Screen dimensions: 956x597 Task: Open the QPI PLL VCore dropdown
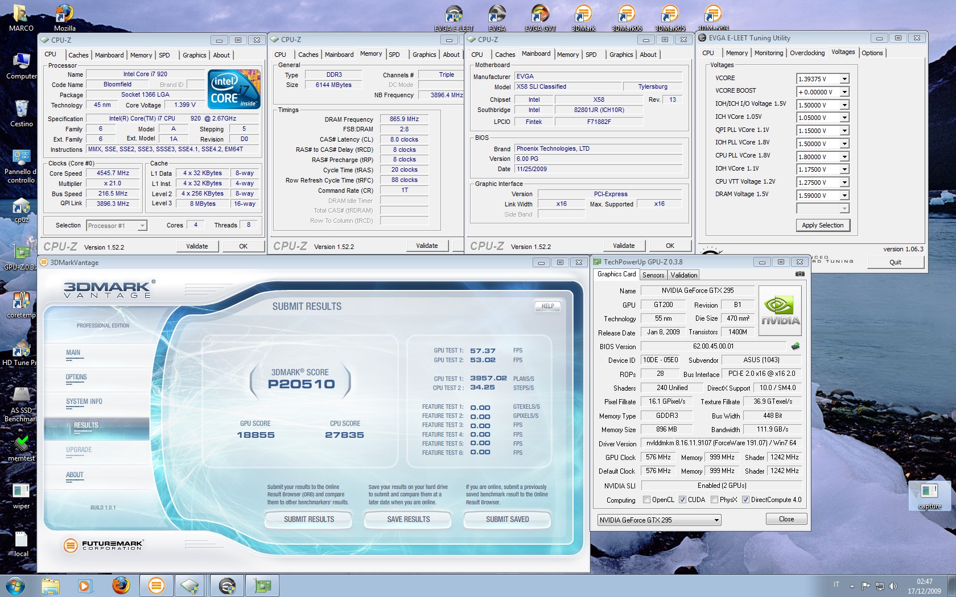coord(844,131)
